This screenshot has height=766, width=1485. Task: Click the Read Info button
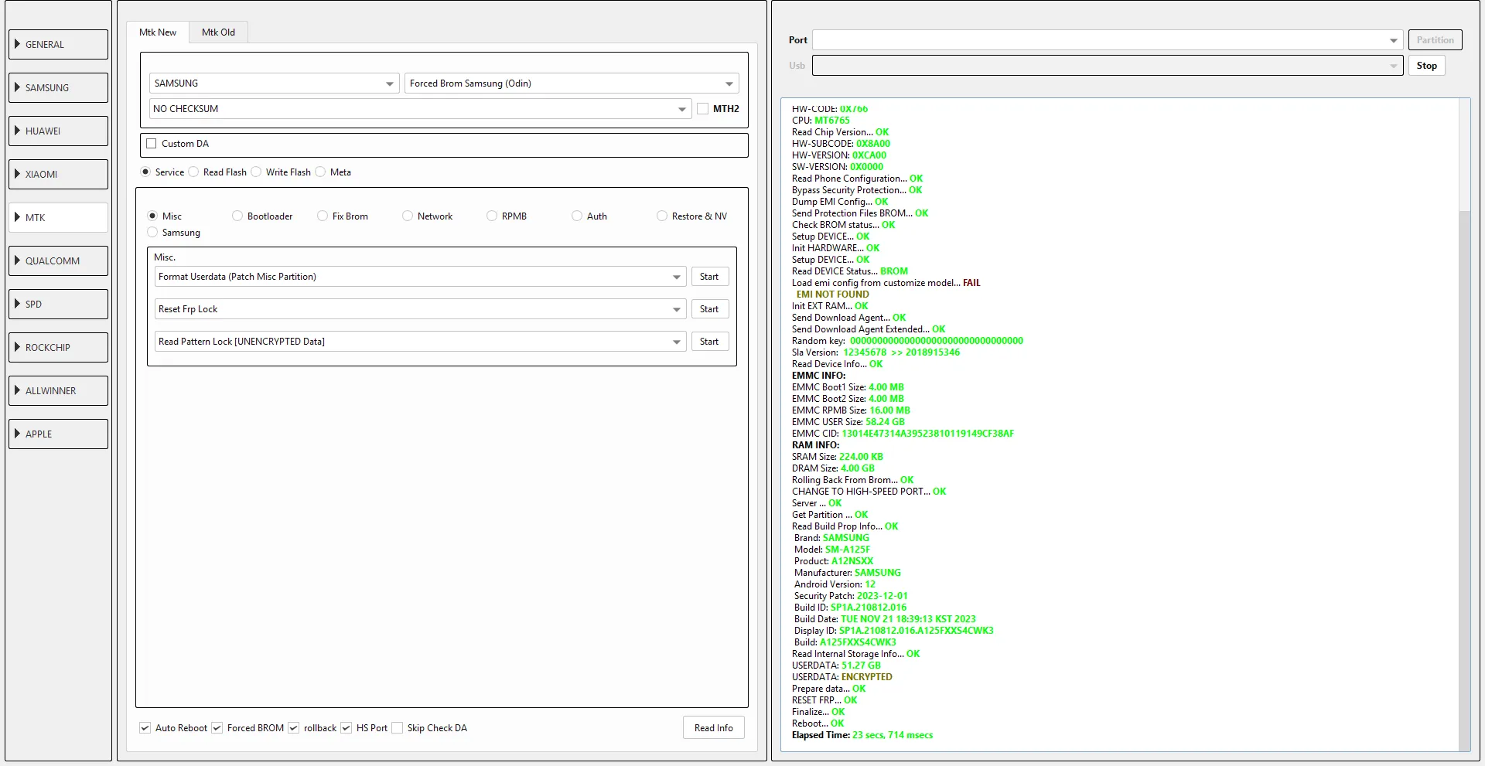pyautogui.click(x=713, y=728)
